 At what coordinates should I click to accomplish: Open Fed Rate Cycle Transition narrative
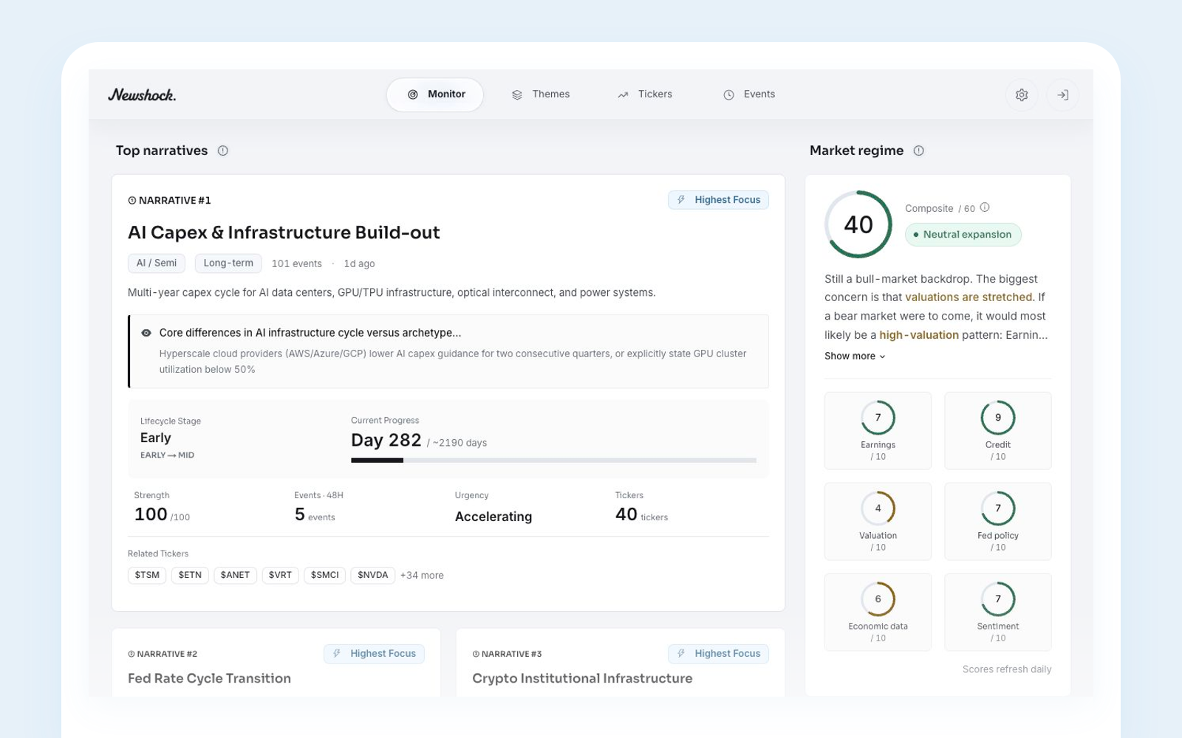(x=209, y=678)
